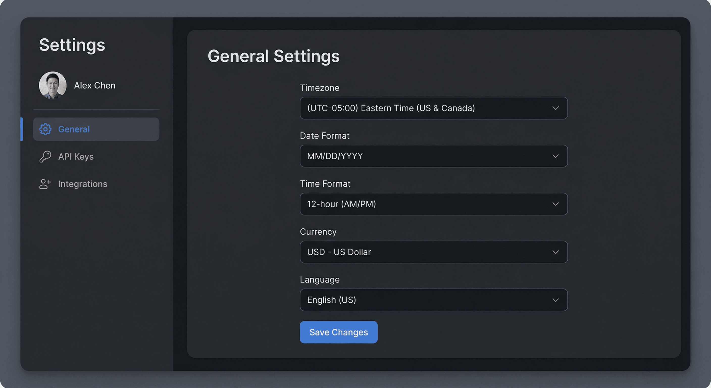Open the Currency selection dropdown
Viewport: 711px width, 388px height.
click(433, 252)
